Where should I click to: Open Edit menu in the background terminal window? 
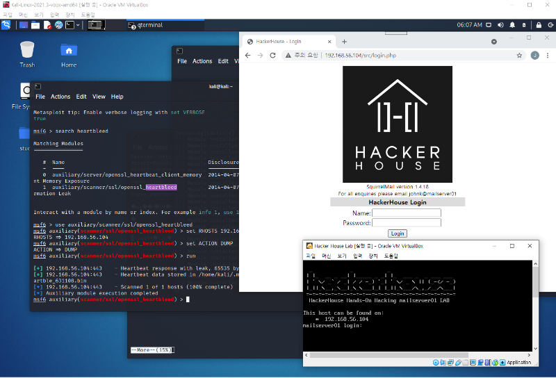(x=223, y=61)
